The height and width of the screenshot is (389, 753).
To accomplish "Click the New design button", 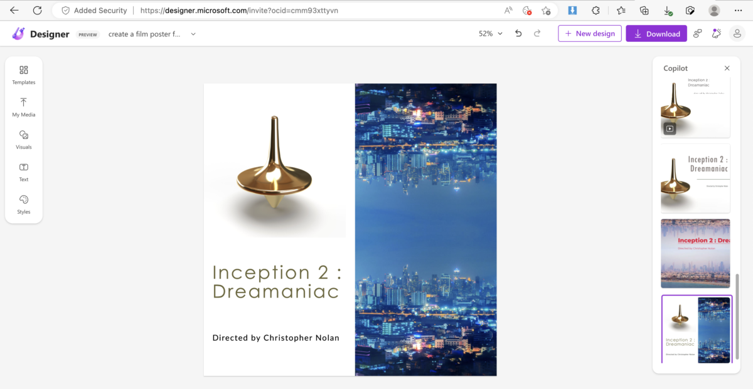I will (590, 34).
